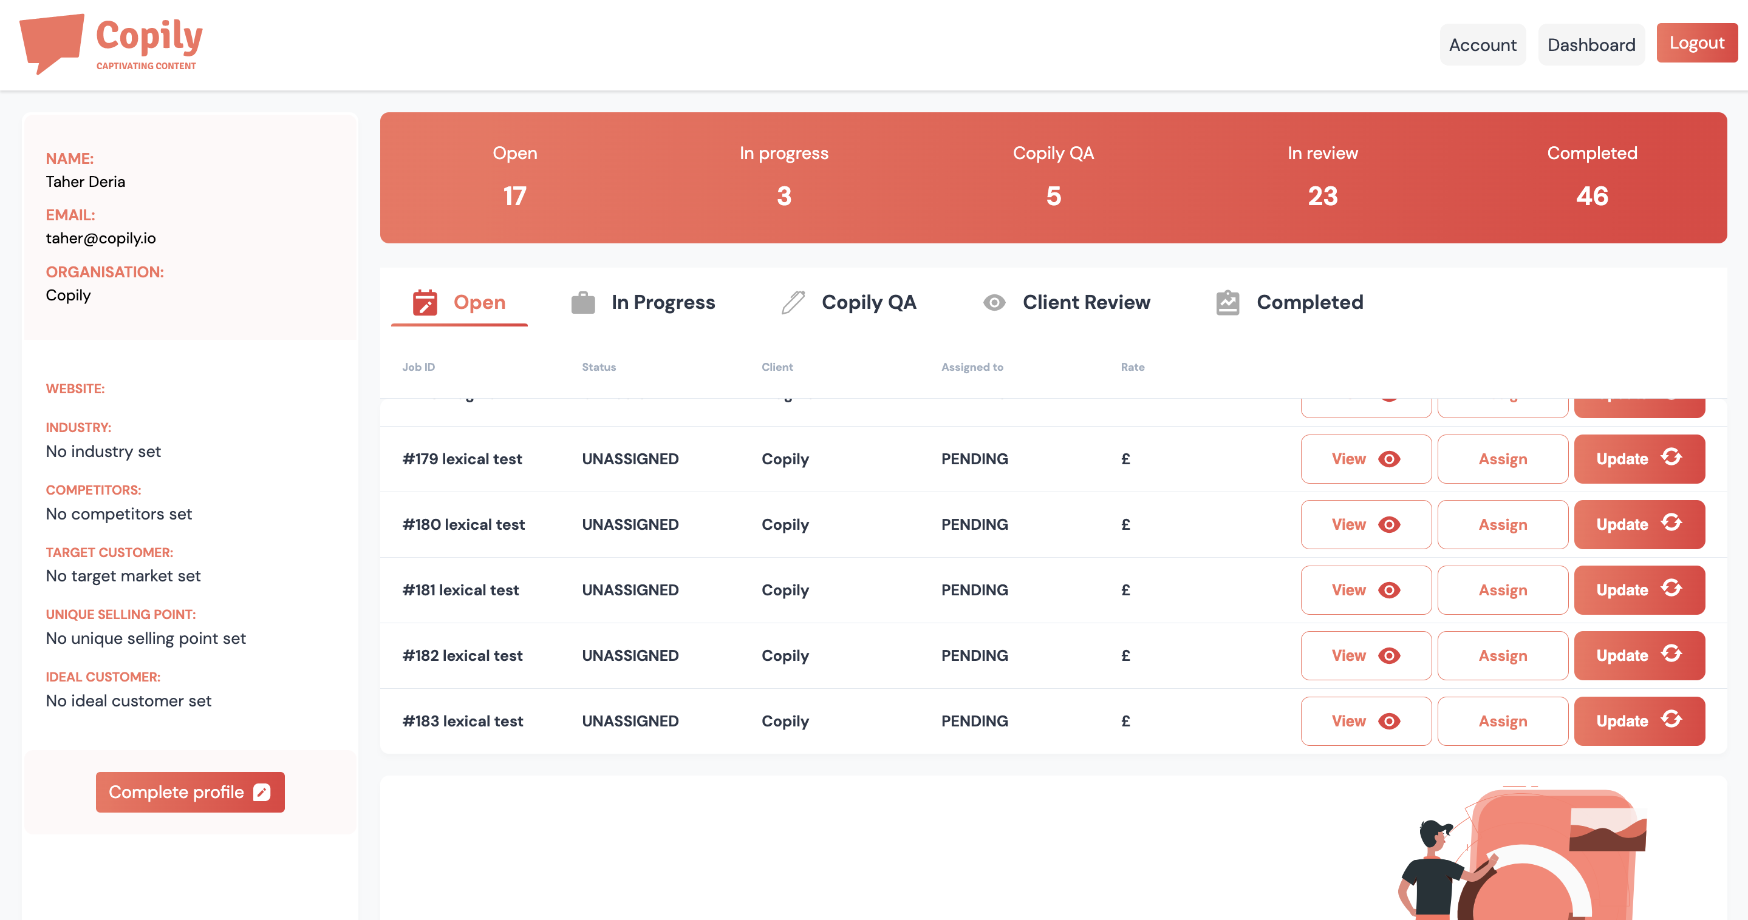Viewport: 1748px width, 920px height.
Task: Update job #182 lexical test
Action: point(1639,655)
